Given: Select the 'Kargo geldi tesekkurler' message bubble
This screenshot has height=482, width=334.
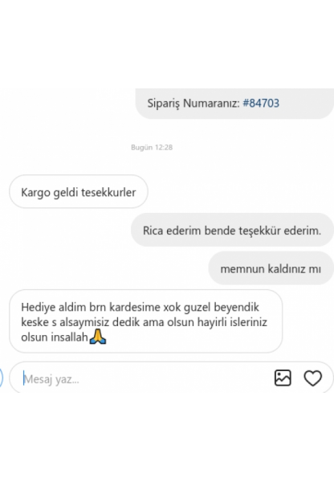Looking at the screenshot, I should pyautogui.click(x=79, y=192).
